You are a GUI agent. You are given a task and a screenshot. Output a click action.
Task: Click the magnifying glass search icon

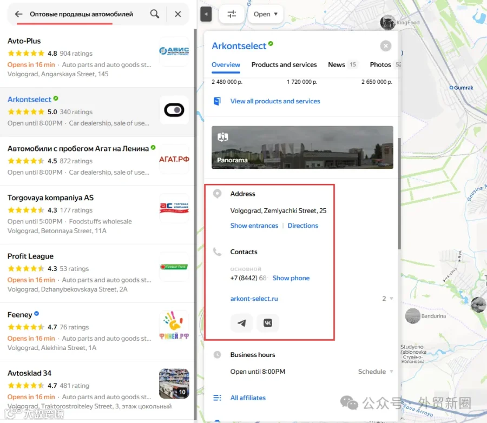point(154,14)
